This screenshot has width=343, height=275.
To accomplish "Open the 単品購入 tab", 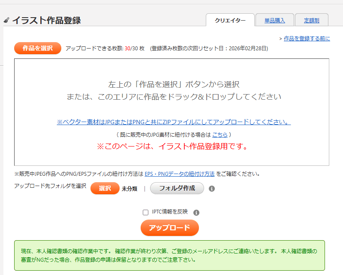I will pos(275,20).
